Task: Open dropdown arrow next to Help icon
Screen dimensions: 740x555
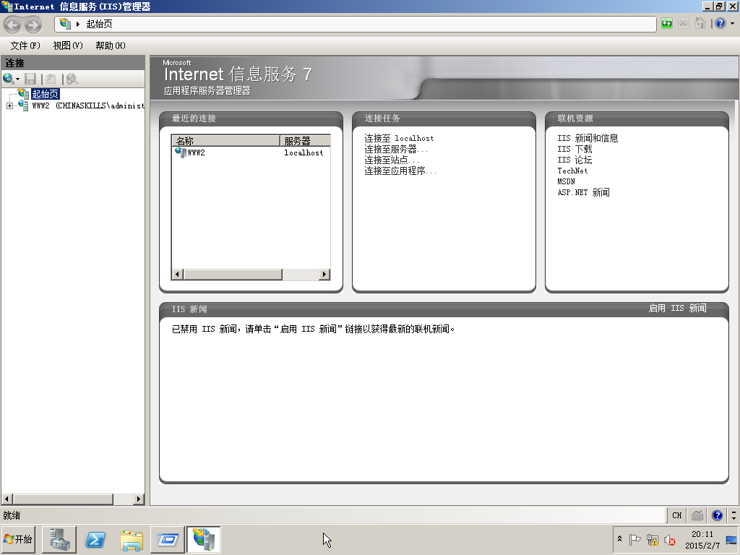Action: (733, 24)
